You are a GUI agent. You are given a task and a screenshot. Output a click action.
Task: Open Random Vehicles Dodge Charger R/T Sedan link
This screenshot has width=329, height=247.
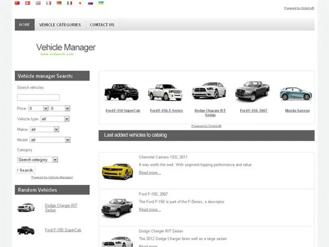coord(61,208)
